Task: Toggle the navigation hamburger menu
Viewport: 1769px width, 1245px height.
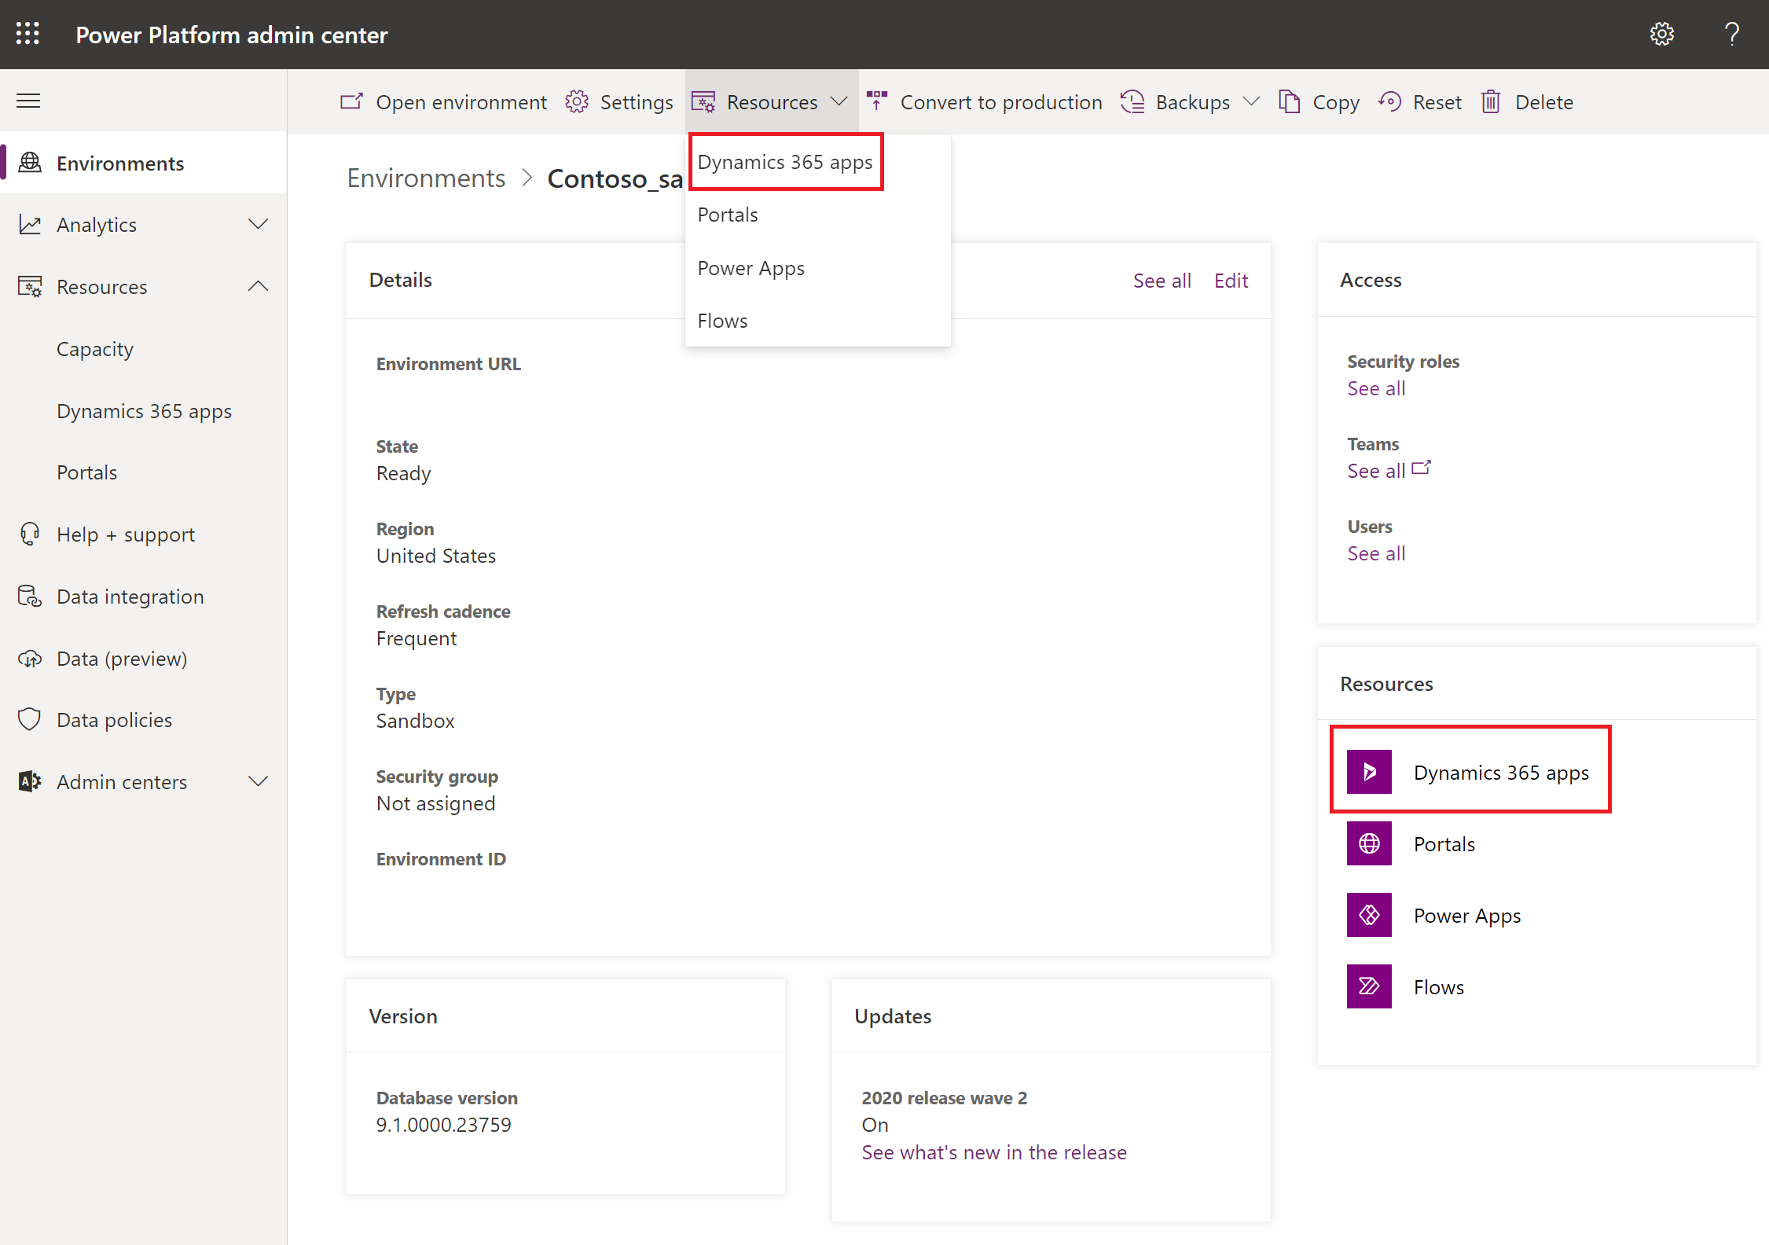Action: click(28, 100)
